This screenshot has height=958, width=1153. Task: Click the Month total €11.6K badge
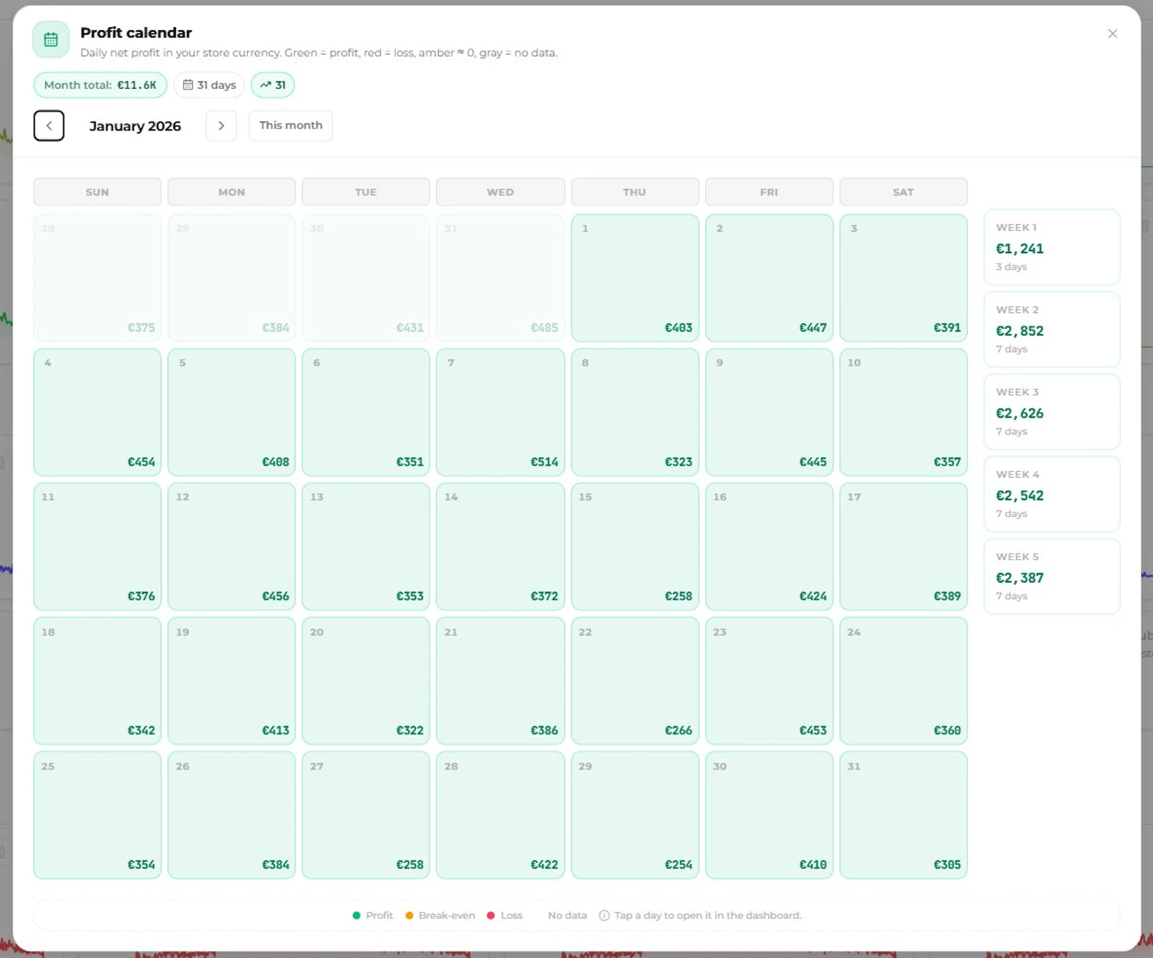(x=100, y=85)
